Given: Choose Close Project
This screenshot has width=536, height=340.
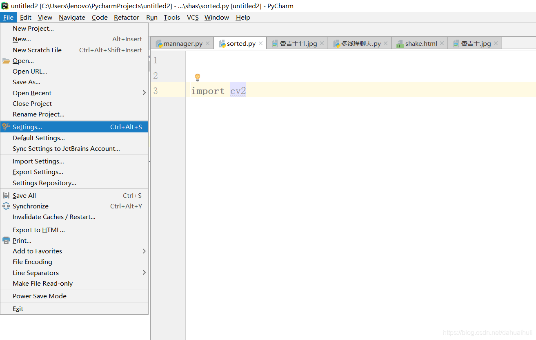Looking at the screenshot, I should point(74,103).
